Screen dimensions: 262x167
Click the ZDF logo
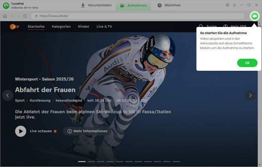[15, 27]
